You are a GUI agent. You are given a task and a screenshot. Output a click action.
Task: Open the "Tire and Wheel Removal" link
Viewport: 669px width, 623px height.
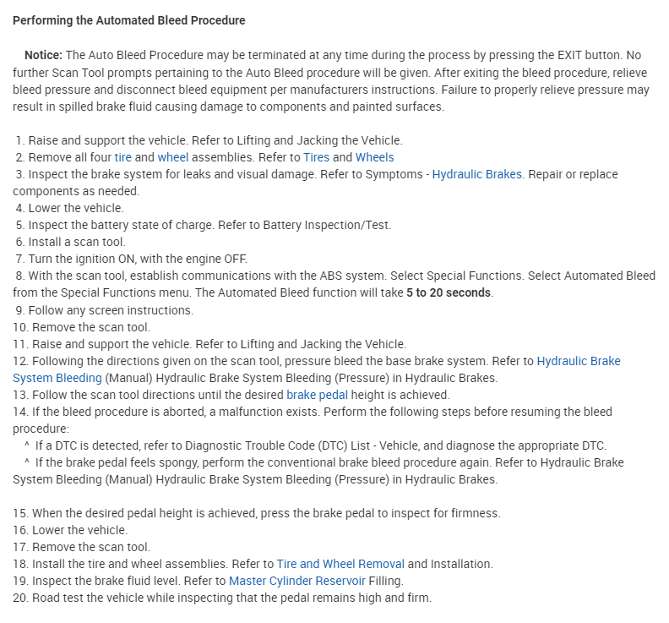click(x=340, y=564)
